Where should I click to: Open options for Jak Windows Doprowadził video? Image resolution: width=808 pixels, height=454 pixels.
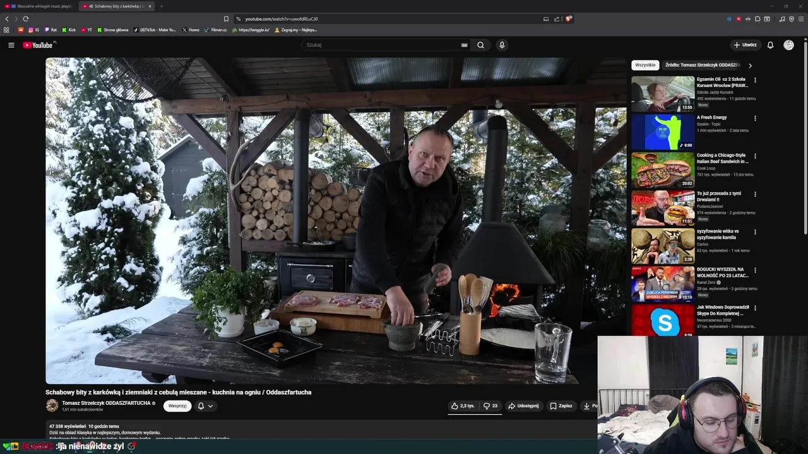755,308
